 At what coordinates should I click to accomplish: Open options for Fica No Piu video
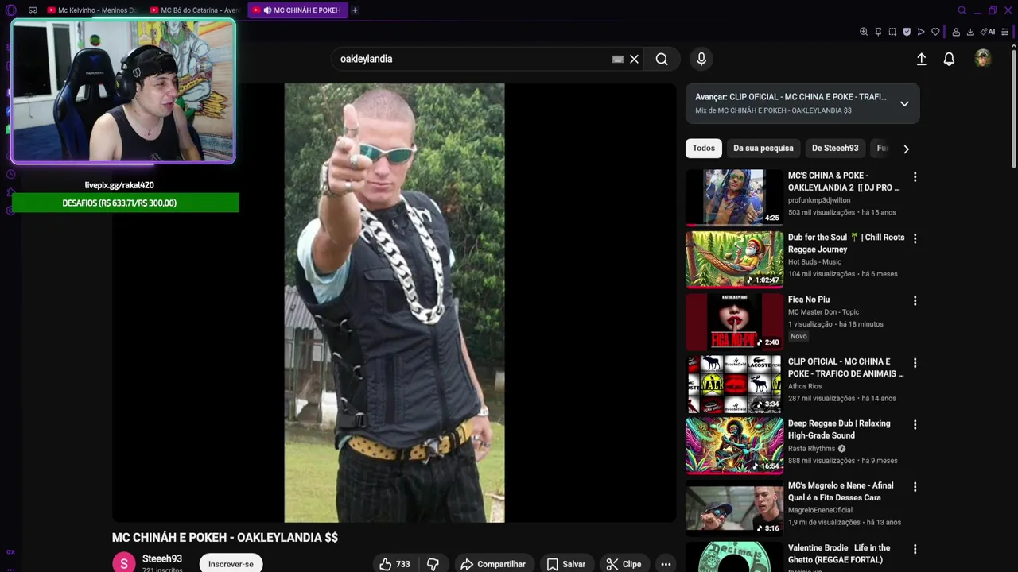[x=915, y=300]
